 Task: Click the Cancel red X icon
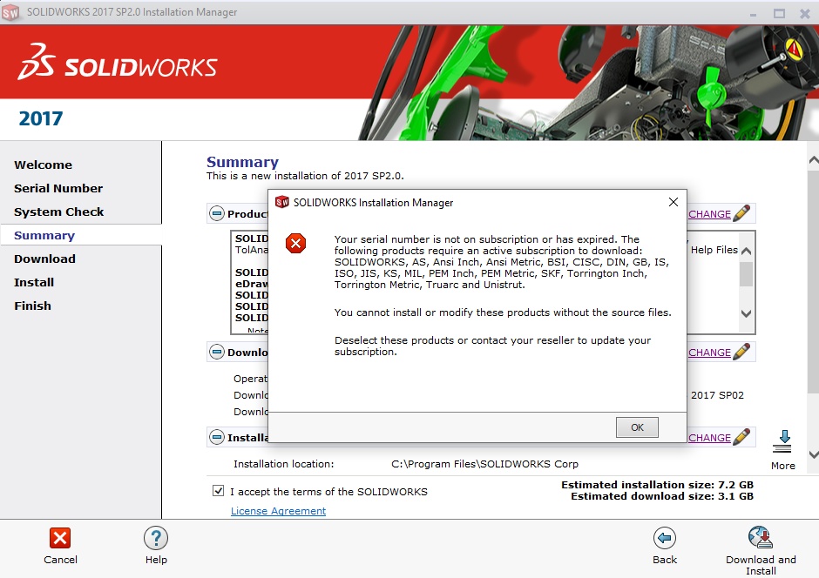point(60,538)
